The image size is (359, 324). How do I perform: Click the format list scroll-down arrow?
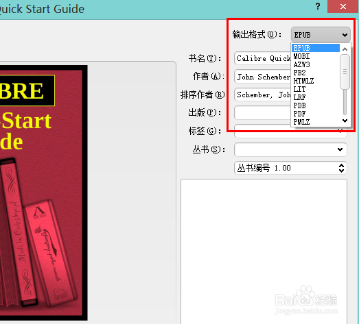(x=345, y=121)
